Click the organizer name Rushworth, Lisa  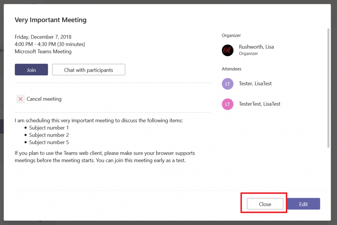(x=256, y=47)
